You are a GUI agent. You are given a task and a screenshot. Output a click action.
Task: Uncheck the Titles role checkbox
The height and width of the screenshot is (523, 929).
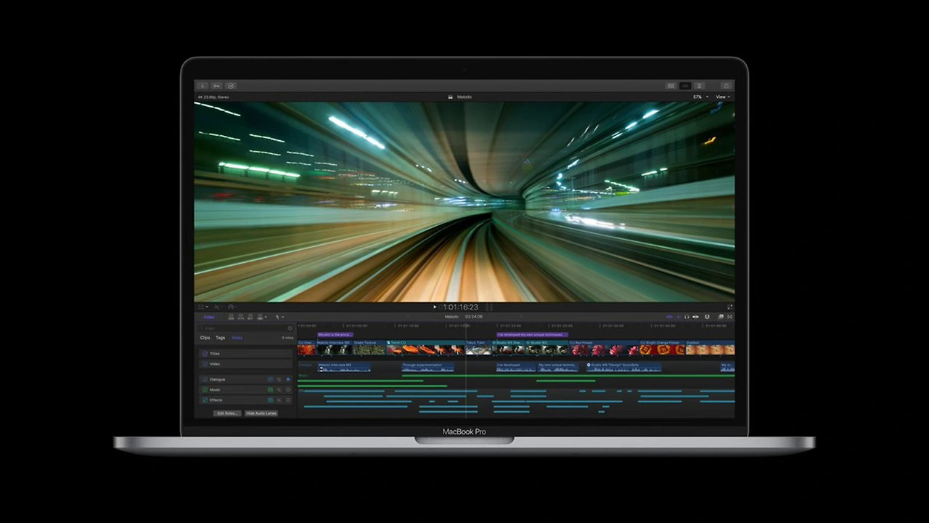205,354
